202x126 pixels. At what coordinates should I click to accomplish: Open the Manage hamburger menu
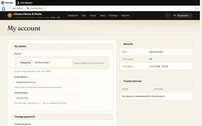coord(7,3)
